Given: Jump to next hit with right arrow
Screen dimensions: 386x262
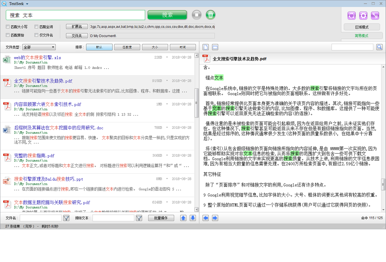Looking at the screenshot, I should [x=215, y=218].
